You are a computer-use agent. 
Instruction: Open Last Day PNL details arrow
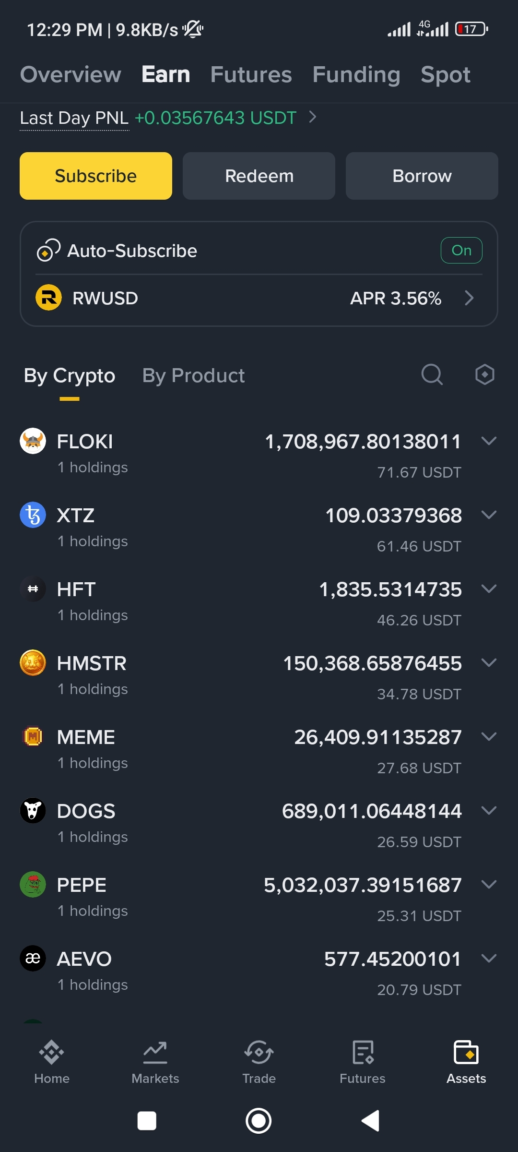[313, 117]
